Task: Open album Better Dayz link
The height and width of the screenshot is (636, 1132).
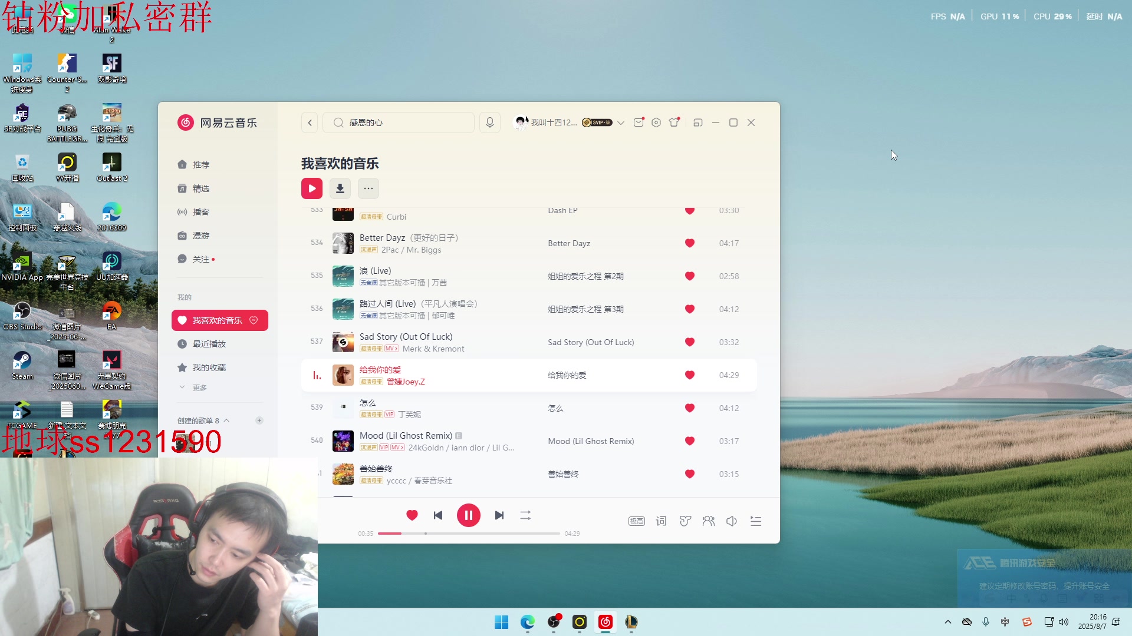Action: [569, 243]
